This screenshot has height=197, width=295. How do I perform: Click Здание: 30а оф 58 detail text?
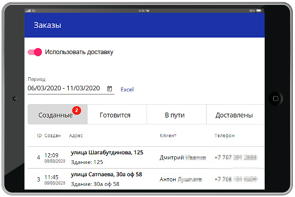(95, 184)
